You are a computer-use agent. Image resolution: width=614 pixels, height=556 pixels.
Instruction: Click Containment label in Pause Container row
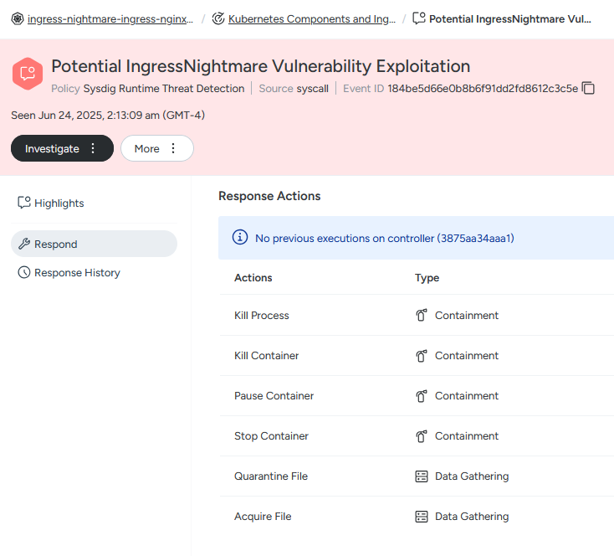point(467,395)
